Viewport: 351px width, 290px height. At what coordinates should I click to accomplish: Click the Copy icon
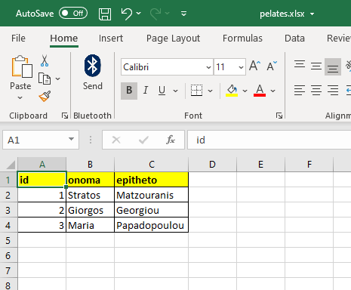[x=45, y=79]
